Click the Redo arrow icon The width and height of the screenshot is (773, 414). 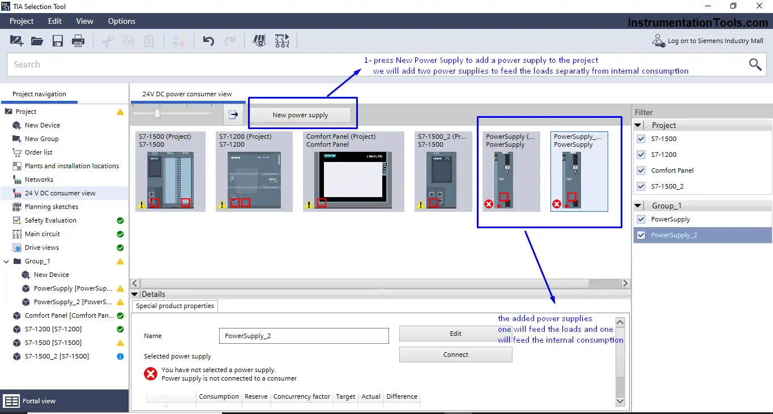coord(229,41)
